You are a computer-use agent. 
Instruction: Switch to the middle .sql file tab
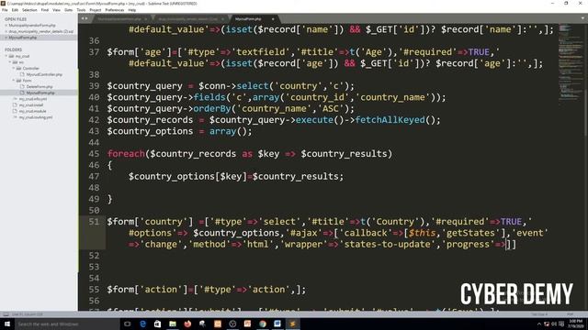(187, 18)
